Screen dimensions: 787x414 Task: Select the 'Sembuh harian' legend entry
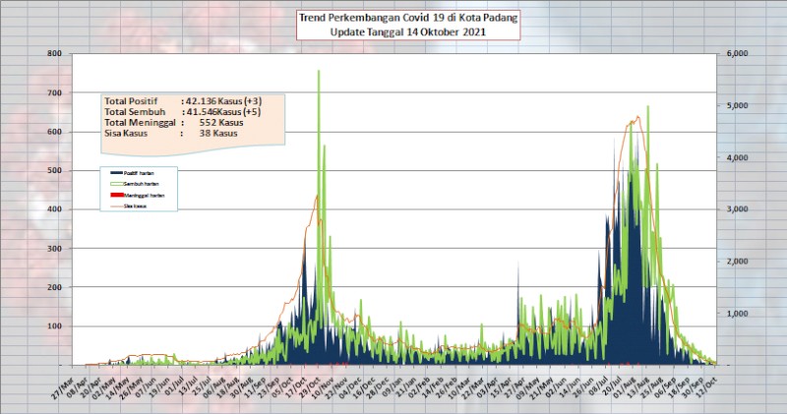(134, 184)
